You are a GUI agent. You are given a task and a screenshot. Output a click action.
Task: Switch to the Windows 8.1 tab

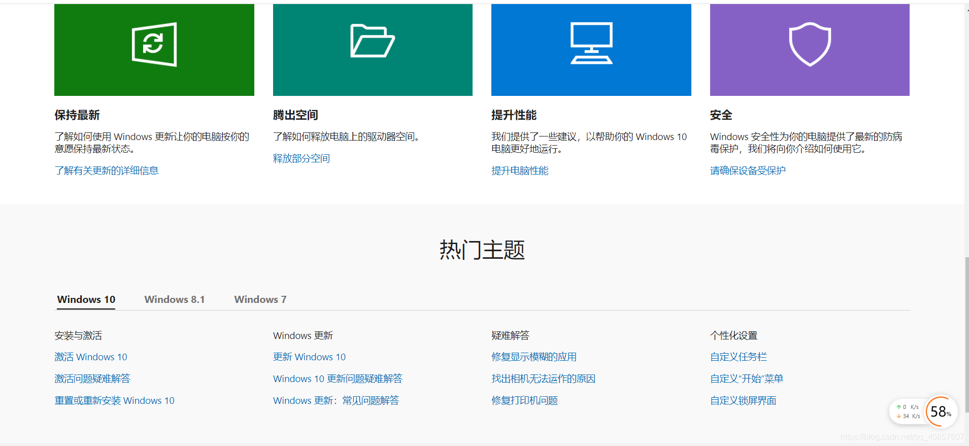(x=175, y=299)
